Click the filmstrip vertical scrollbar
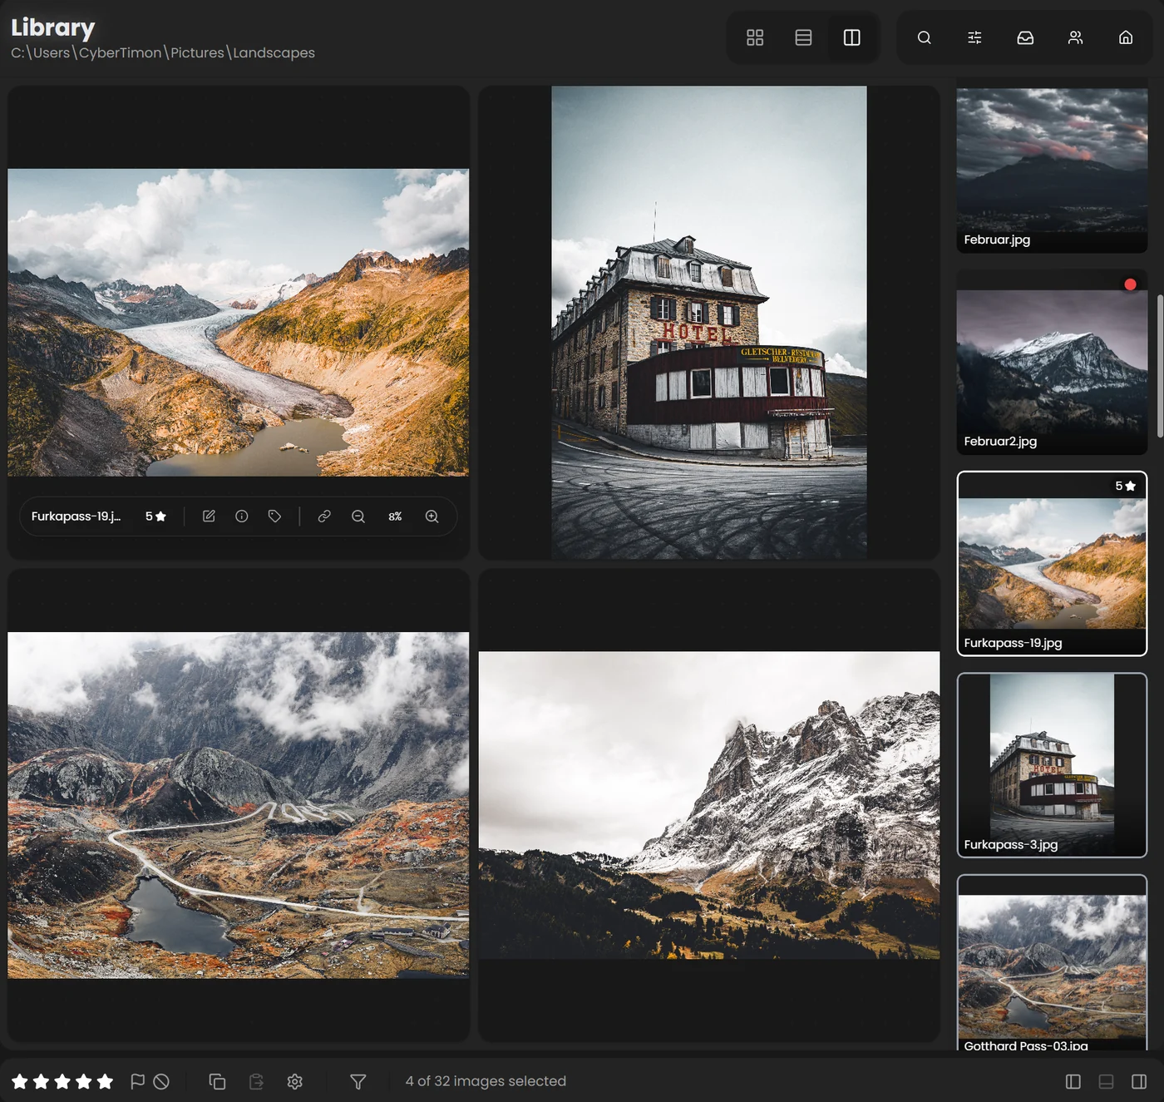Screen dimensions: 1164x1102 pyautogui.click(x=1160, y=366)
